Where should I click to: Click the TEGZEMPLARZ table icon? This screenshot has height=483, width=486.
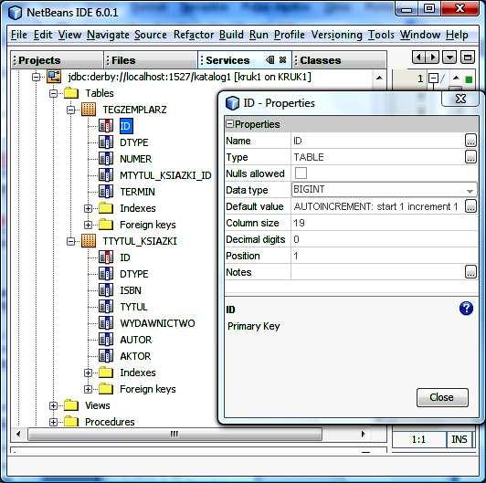pyautogui.click(x=89, y=110)
